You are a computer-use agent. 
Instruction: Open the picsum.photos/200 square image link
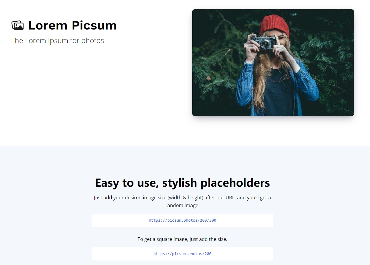coord(182,254)
